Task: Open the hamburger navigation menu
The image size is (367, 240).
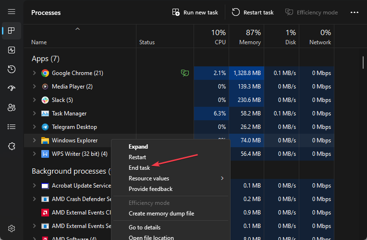Action: 12,12
